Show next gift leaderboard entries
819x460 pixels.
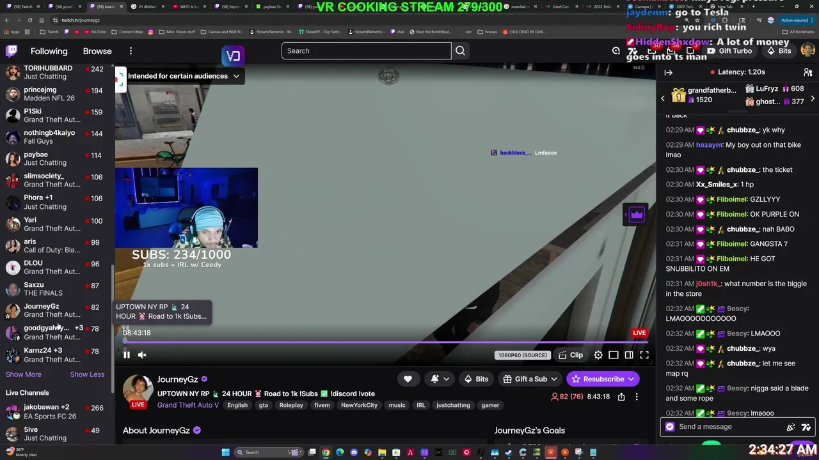tap(812, 98)
